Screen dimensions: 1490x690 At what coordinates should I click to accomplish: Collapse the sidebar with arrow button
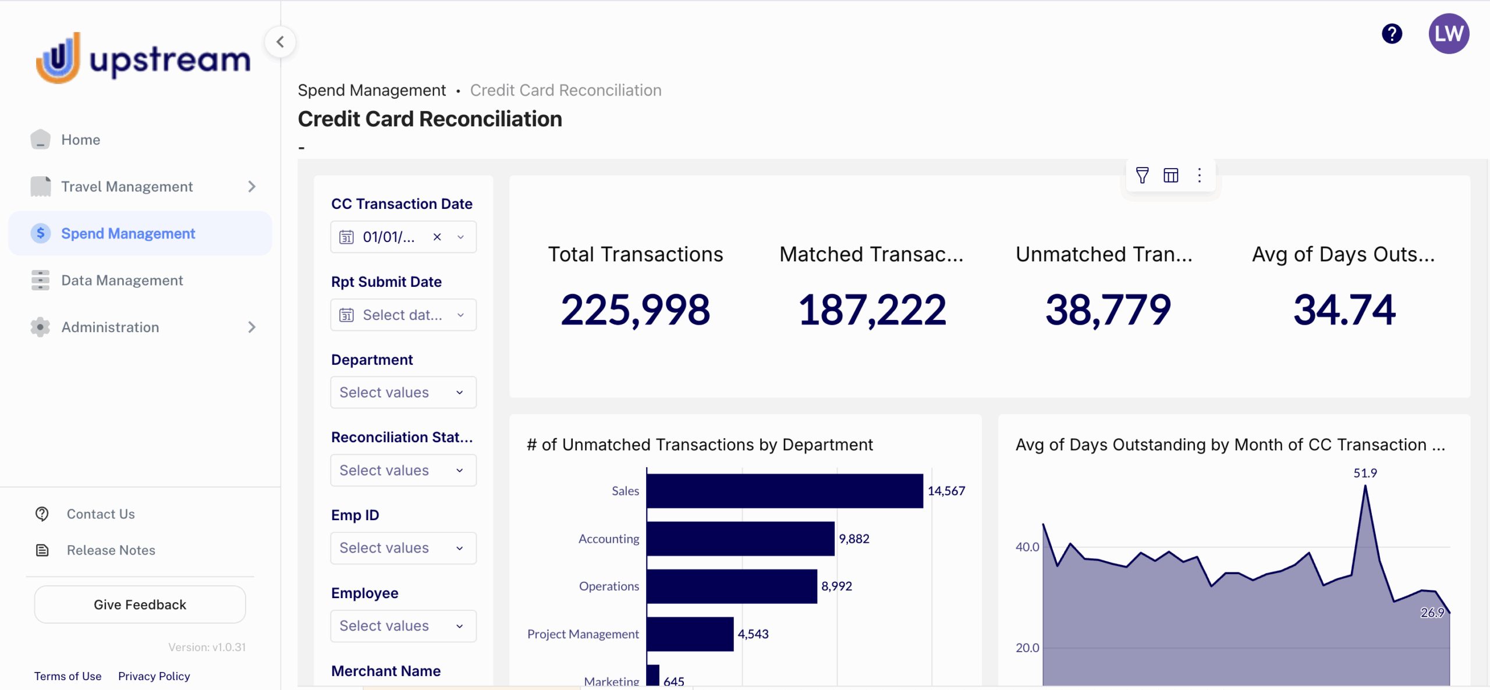click(x=281, y=42)
